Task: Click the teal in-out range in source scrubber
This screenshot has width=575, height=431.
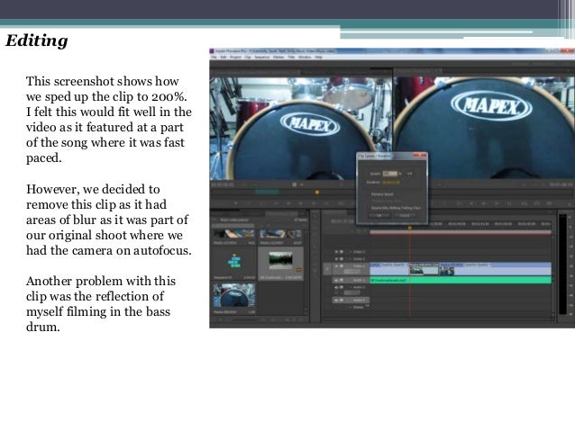Action: click(x=267, y=192)
